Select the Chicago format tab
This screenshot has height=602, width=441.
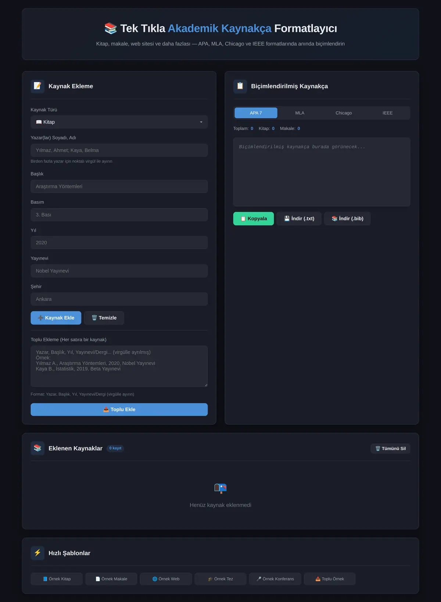click(344, 113)
